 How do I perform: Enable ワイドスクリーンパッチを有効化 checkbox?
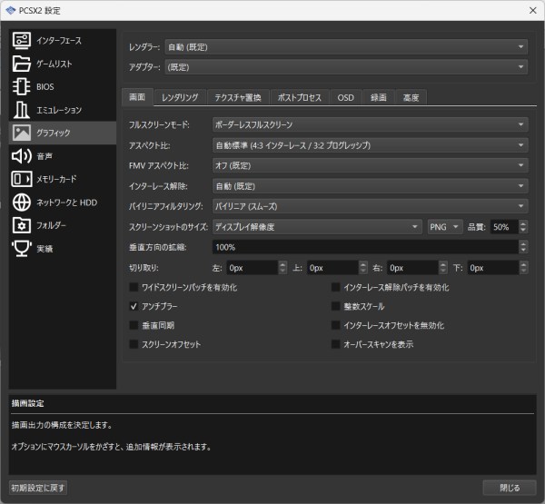(134, 287)
